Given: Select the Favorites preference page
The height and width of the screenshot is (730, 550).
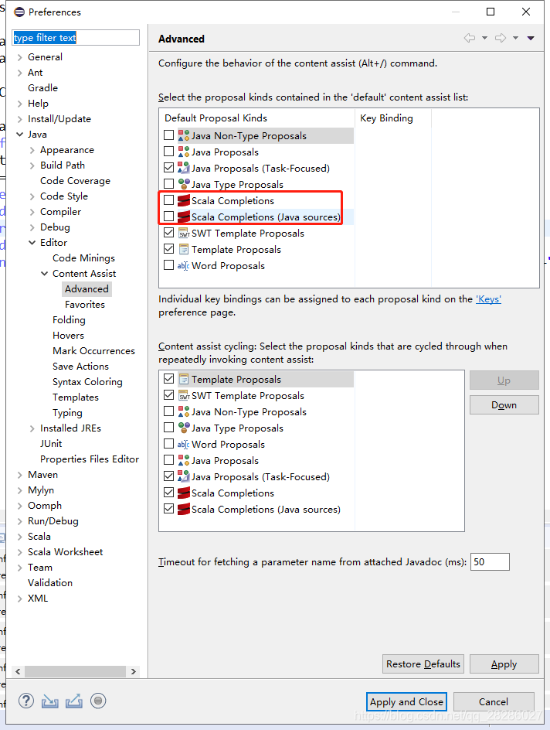Looking at the screenshot, I should [x=85, y=304].
